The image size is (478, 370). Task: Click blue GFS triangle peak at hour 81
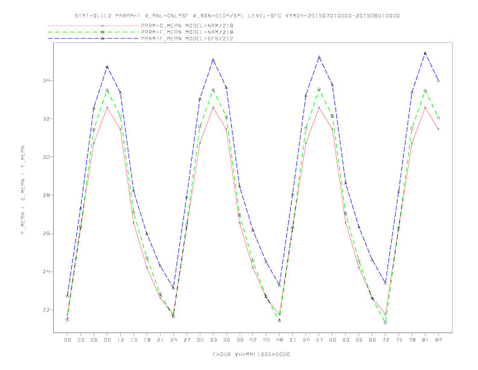coord(425,53)
